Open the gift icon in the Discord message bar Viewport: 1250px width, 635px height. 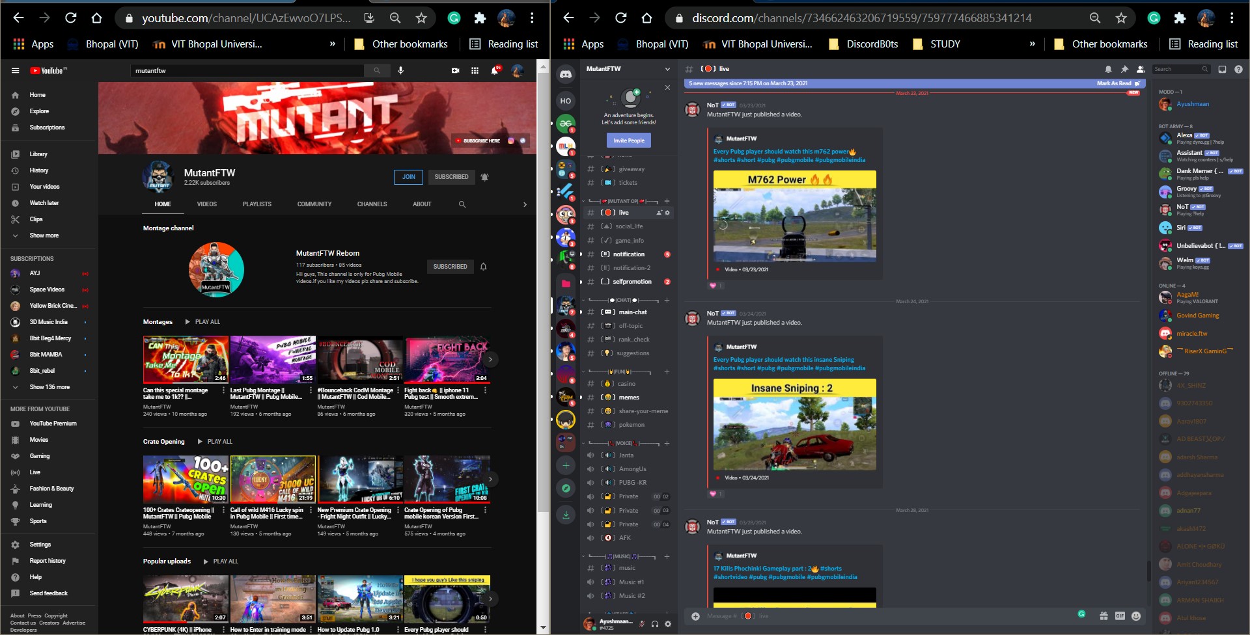click(x=1104, y=616)
